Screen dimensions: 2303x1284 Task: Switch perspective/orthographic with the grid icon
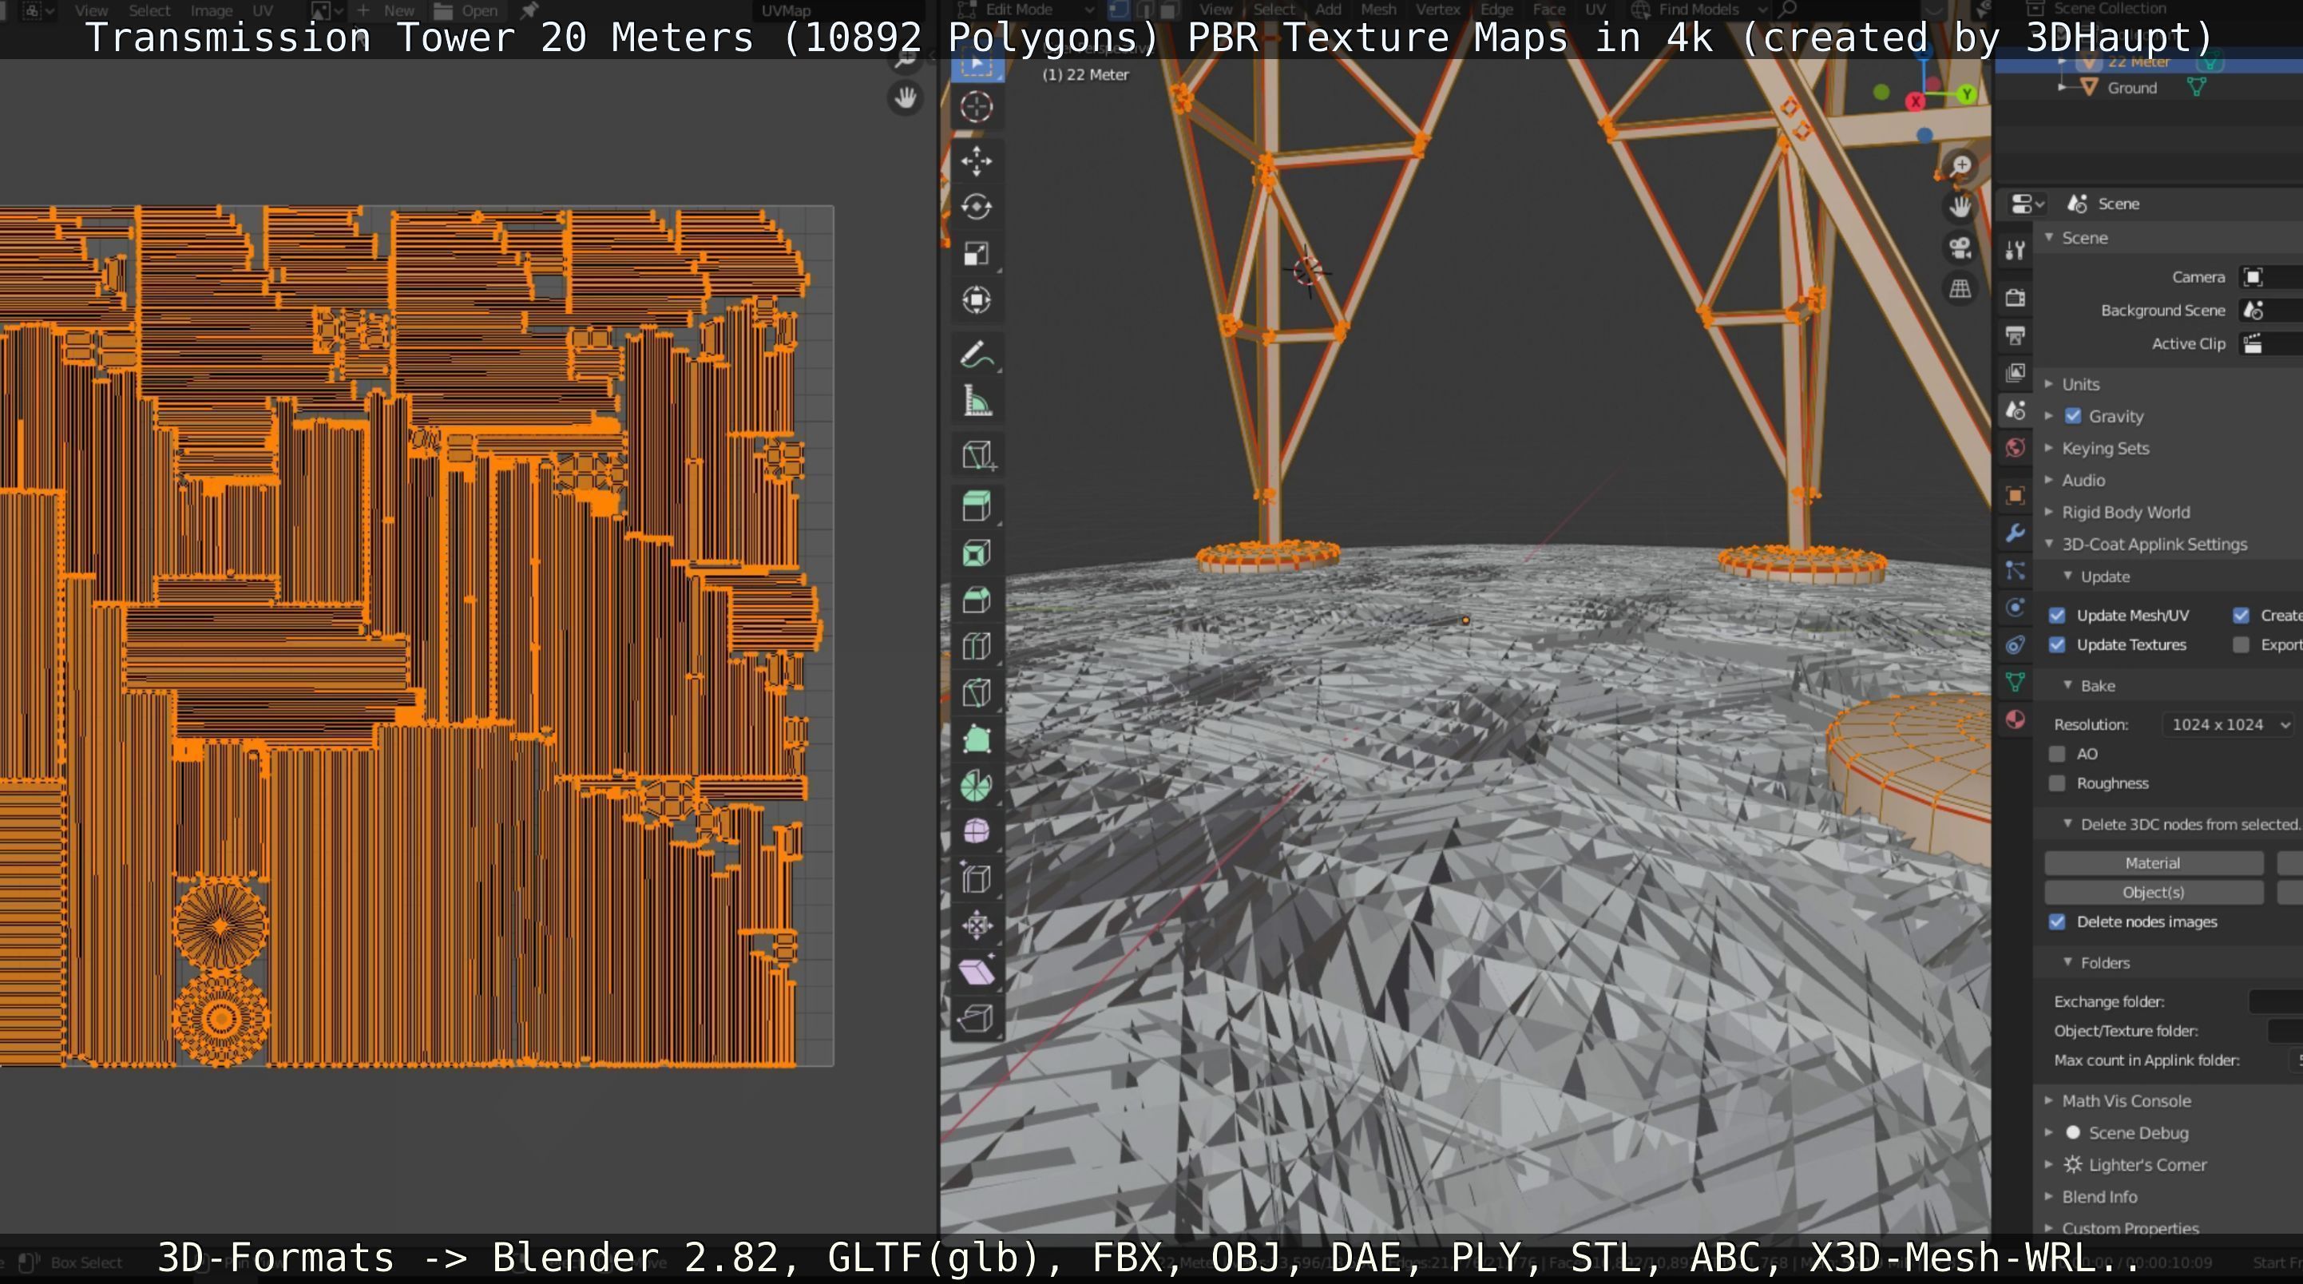coord(1960,289)
